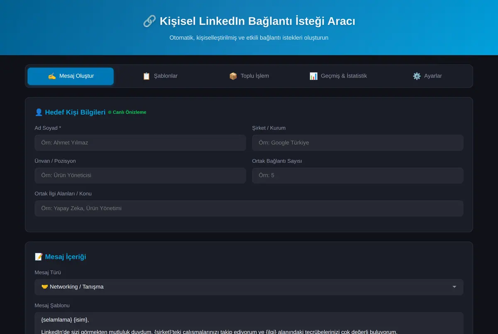Focus the Şirket / Kurum field
Screen dimensions: 498x334
358,143
